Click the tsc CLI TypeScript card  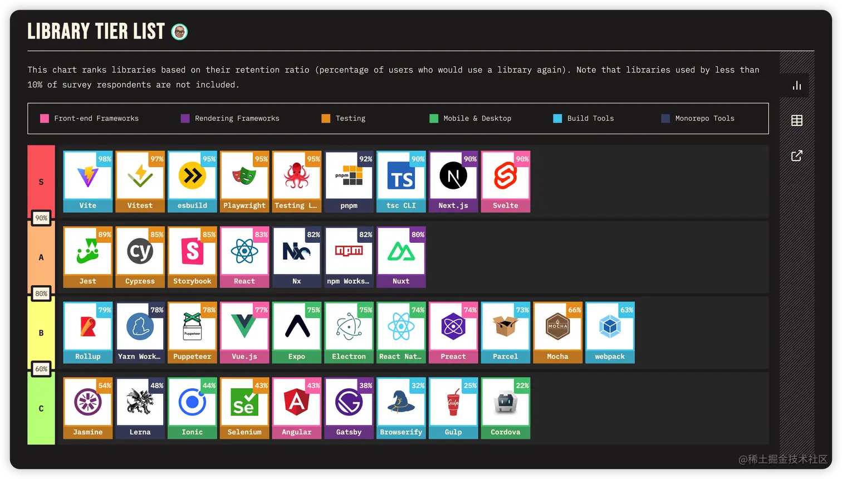tap(401, 182)
